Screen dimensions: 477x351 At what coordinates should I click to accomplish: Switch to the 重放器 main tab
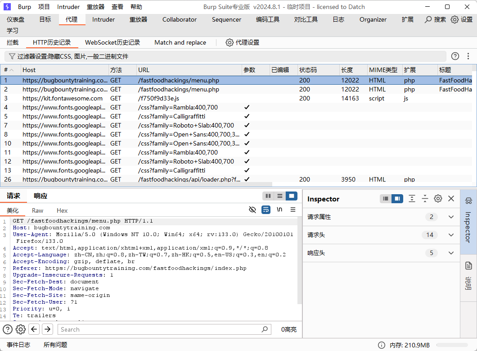tap(138, 19)
